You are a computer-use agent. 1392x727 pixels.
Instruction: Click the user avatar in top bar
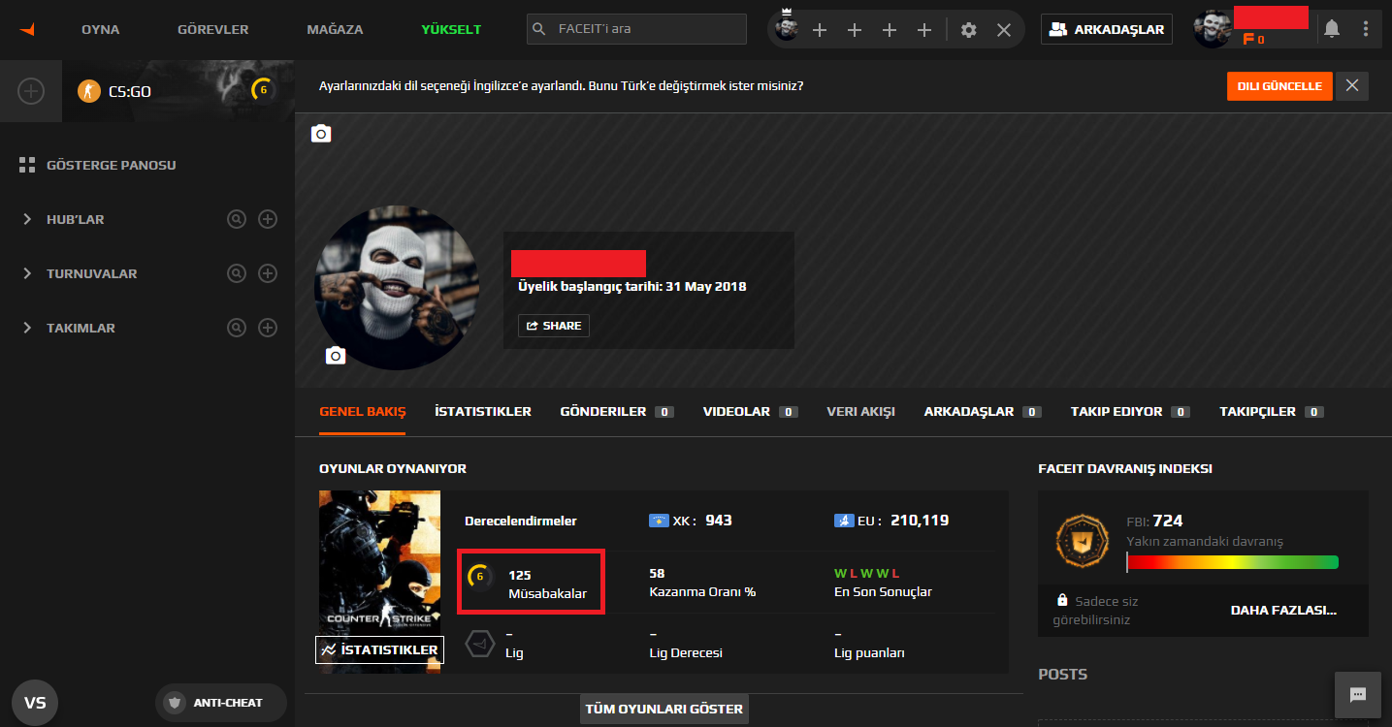(x=1213, y=29)
